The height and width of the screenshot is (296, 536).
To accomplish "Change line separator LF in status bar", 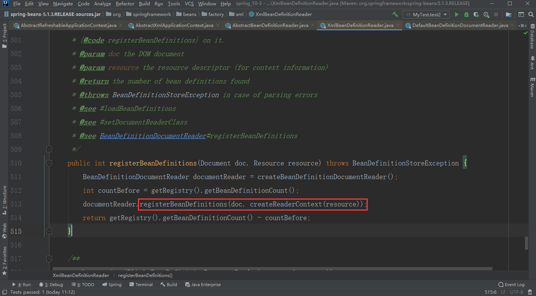I will (503, 292).
